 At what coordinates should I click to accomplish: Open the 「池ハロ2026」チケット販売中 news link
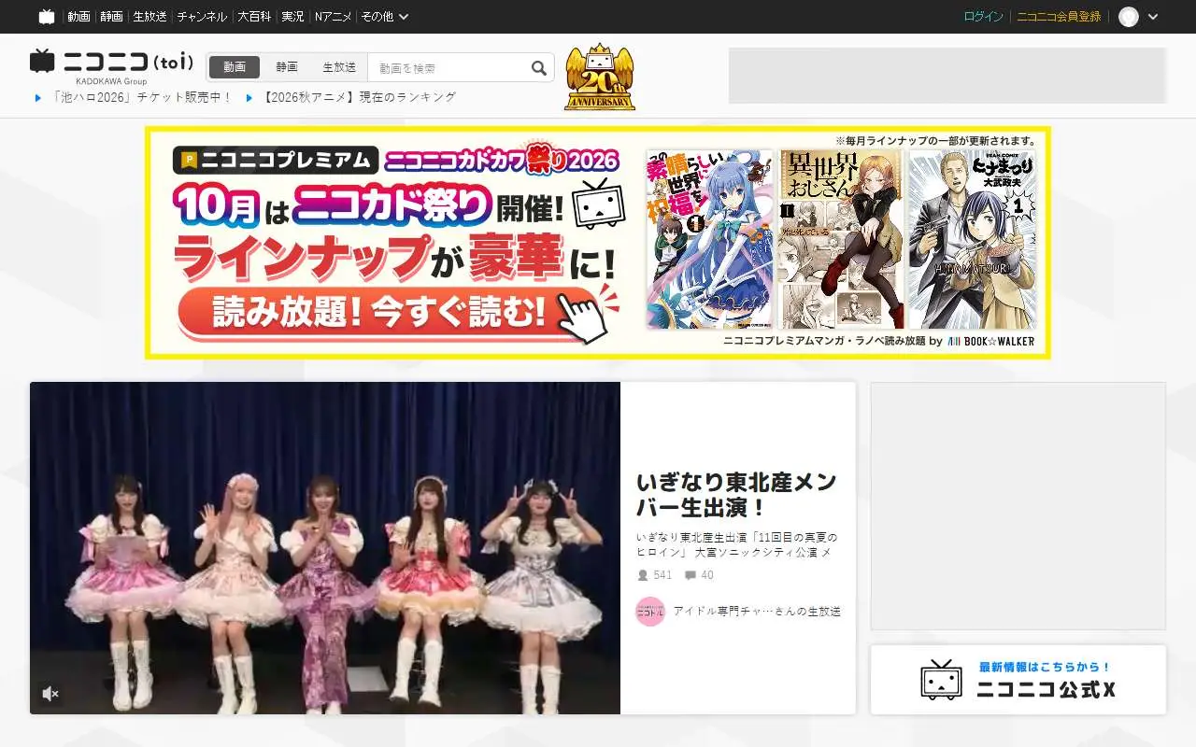(142, 97)
